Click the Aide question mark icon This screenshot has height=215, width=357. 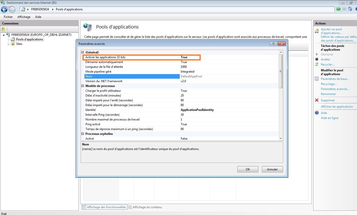click(x=317, y=113)
